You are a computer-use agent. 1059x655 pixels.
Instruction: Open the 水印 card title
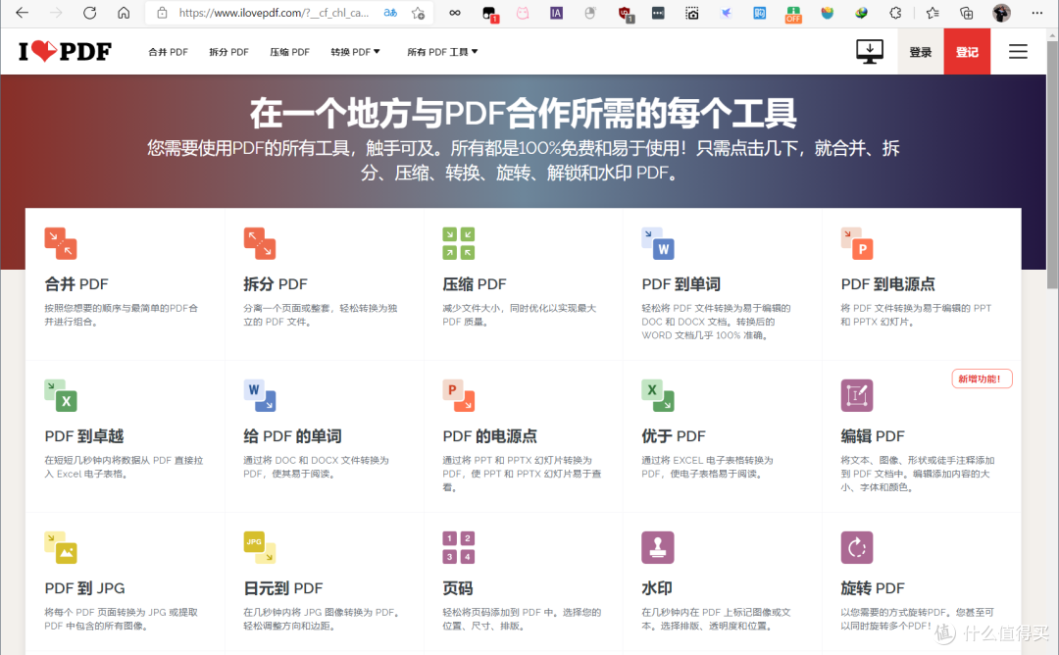656,588
